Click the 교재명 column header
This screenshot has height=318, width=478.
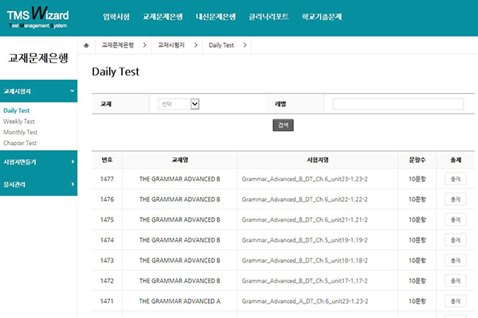[x=180, y=160]
